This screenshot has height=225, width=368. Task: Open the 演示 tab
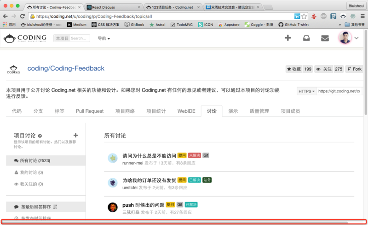click(x=233, y=111)
